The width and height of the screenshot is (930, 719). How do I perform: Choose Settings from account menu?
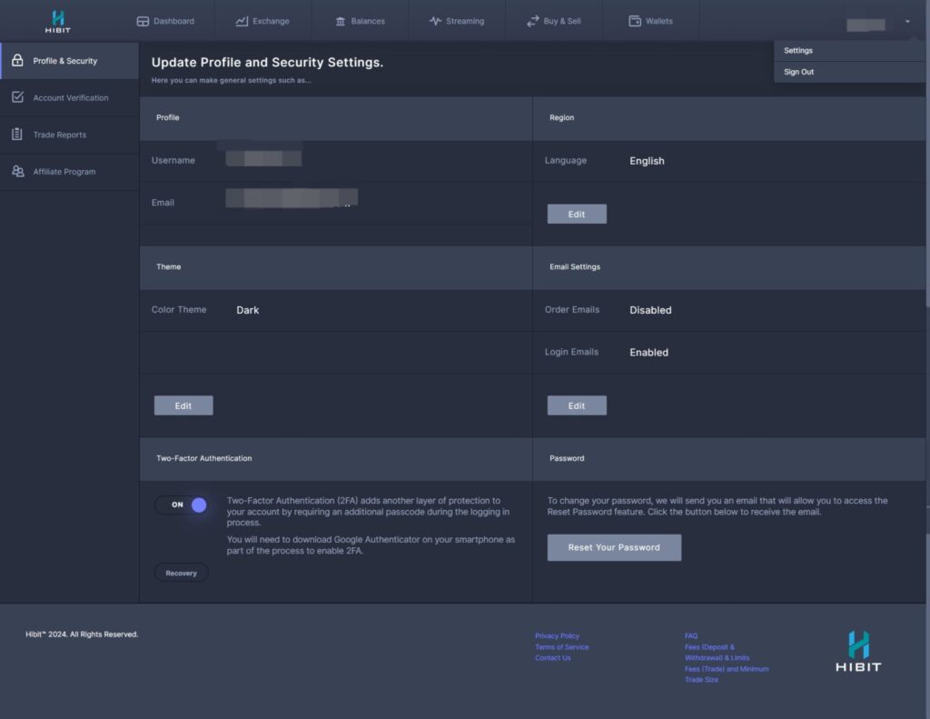798,51
